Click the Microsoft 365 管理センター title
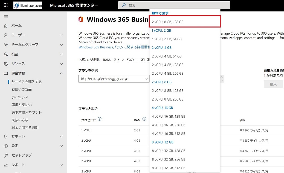Screen dimensions: 284x173 tap(74, 5)
